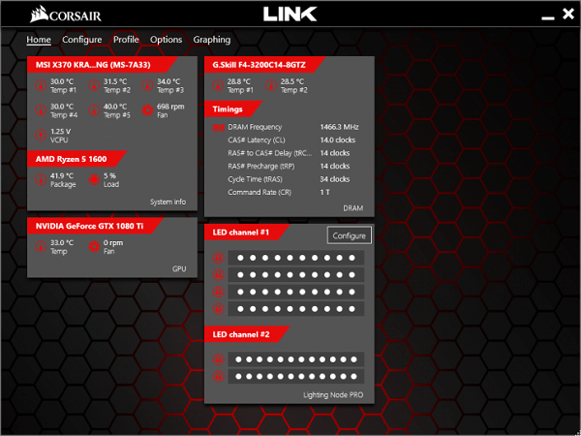Click third lock icon in LED channel #1
581x436 pixels.
(x=218, y=292)
